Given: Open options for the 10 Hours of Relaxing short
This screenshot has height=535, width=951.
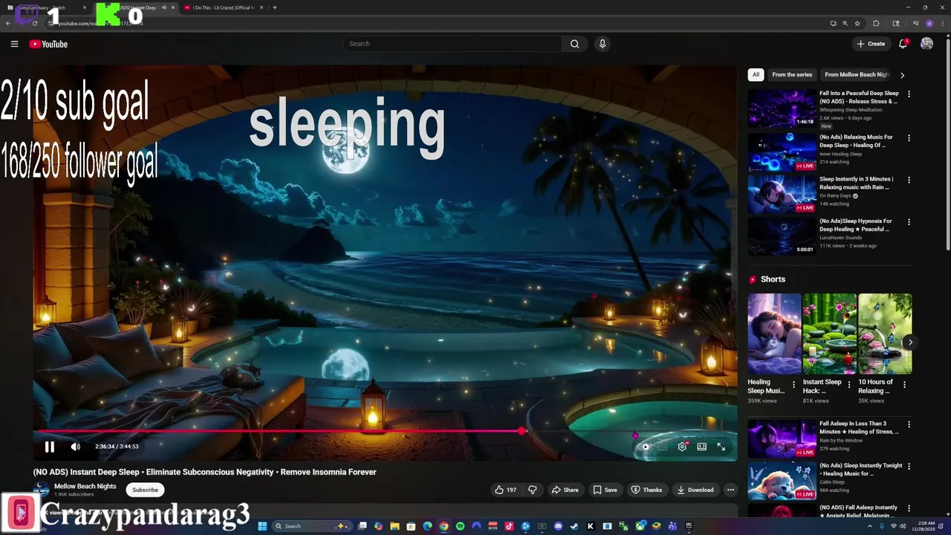Looking at the screenshot, I should 904,384.
